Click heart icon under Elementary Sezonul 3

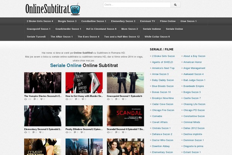point(40,132)
